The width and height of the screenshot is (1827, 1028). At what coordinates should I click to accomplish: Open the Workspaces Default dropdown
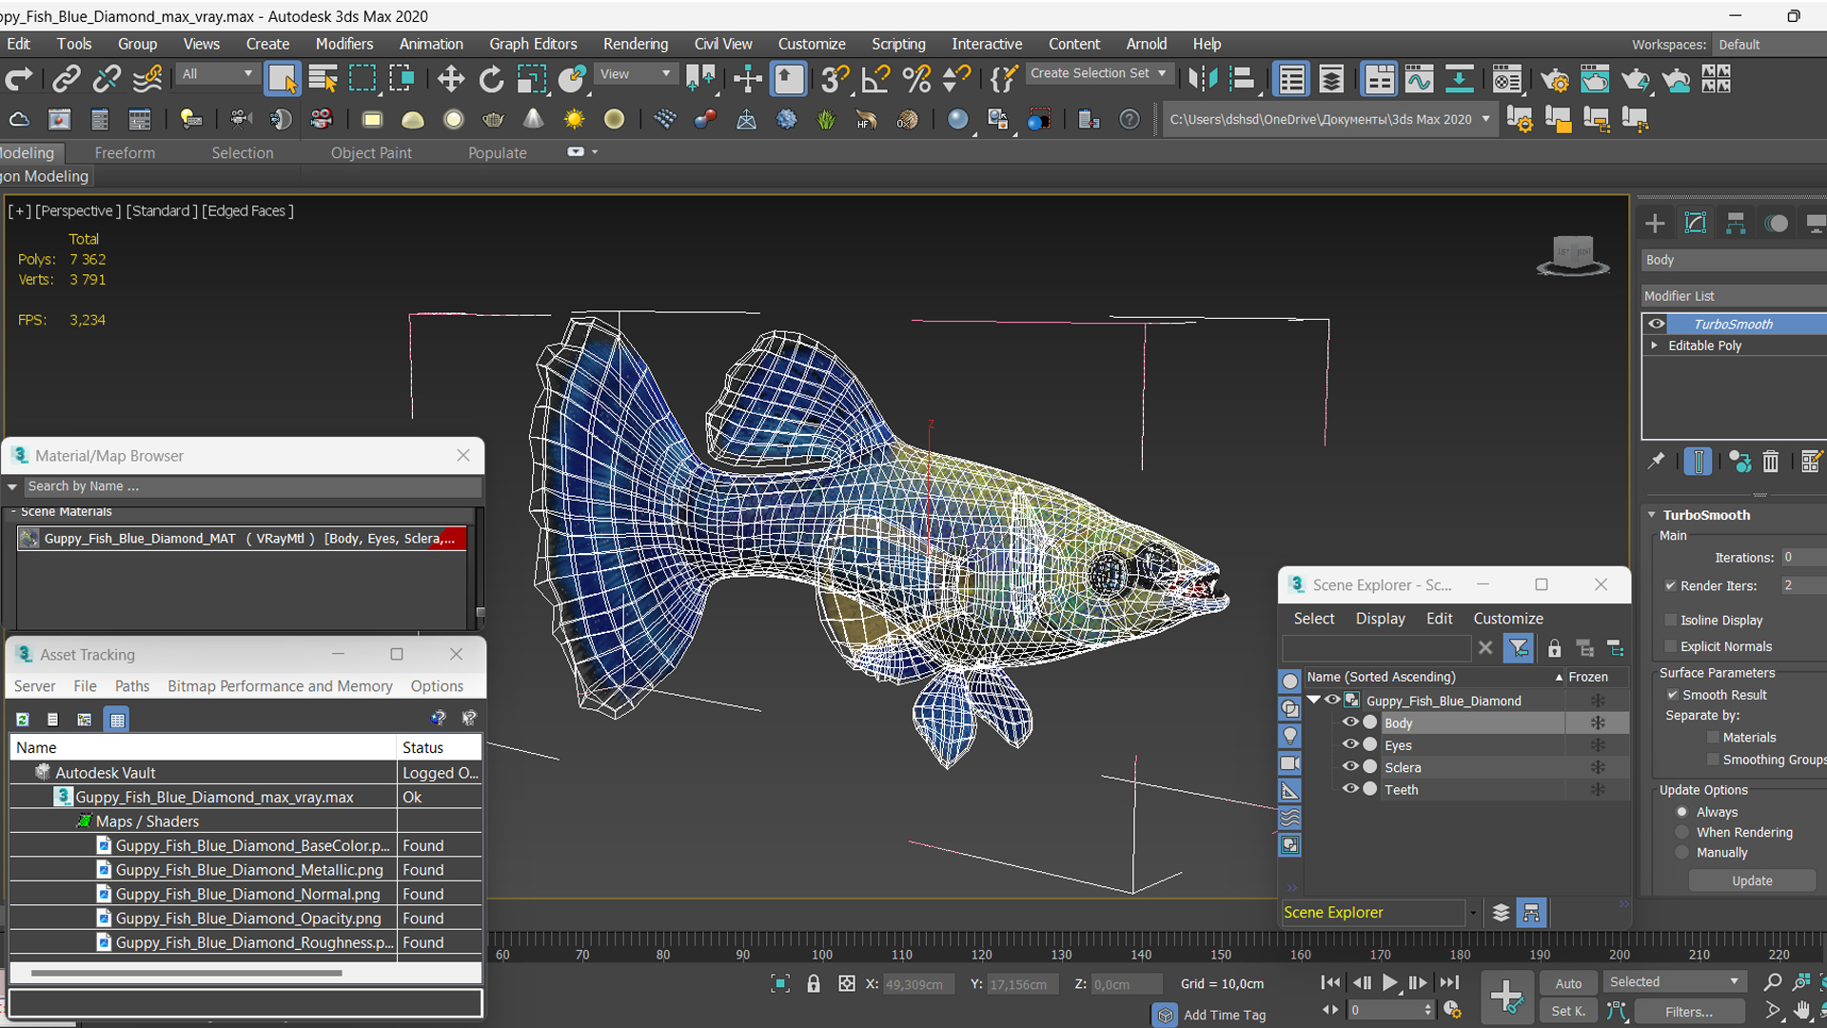point(1769,45)
